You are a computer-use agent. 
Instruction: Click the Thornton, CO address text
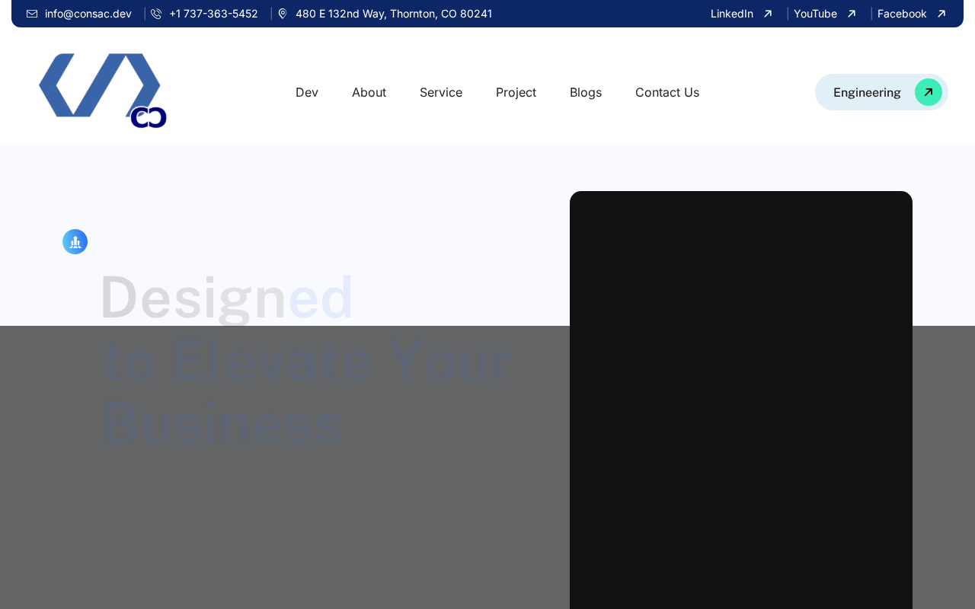pos(394,14)
